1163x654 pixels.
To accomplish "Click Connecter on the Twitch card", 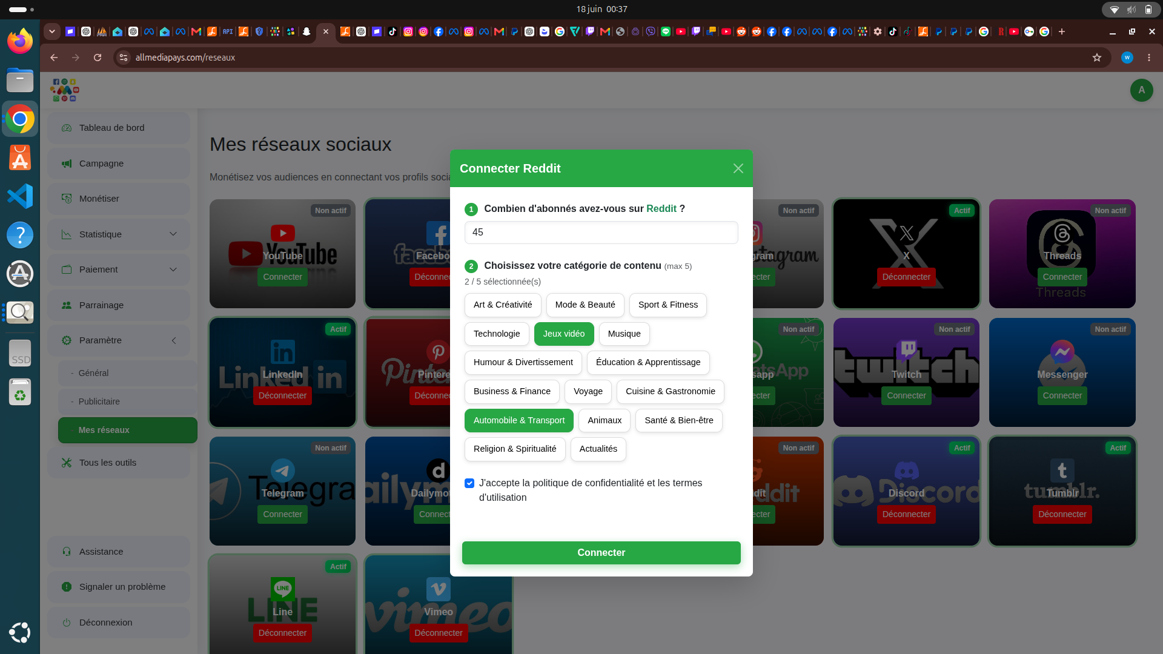I will tap(906, 395).
